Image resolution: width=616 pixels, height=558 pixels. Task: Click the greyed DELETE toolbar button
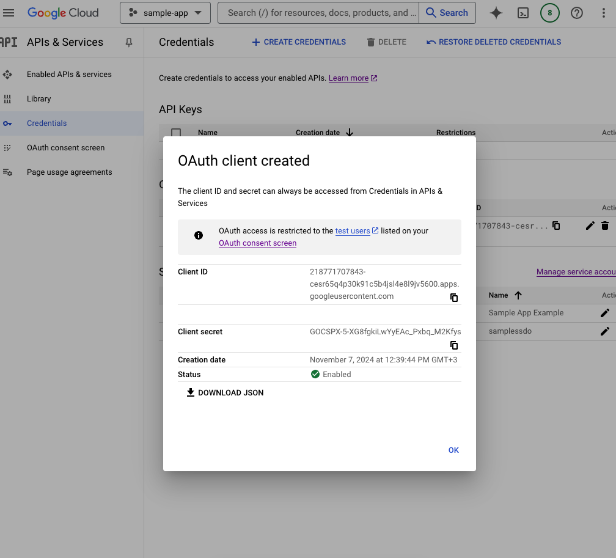387,42
